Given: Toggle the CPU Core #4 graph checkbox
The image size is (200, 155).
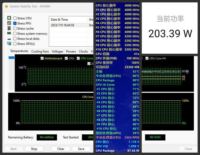Looking at the screenshot, I should (x=147, y=58).
